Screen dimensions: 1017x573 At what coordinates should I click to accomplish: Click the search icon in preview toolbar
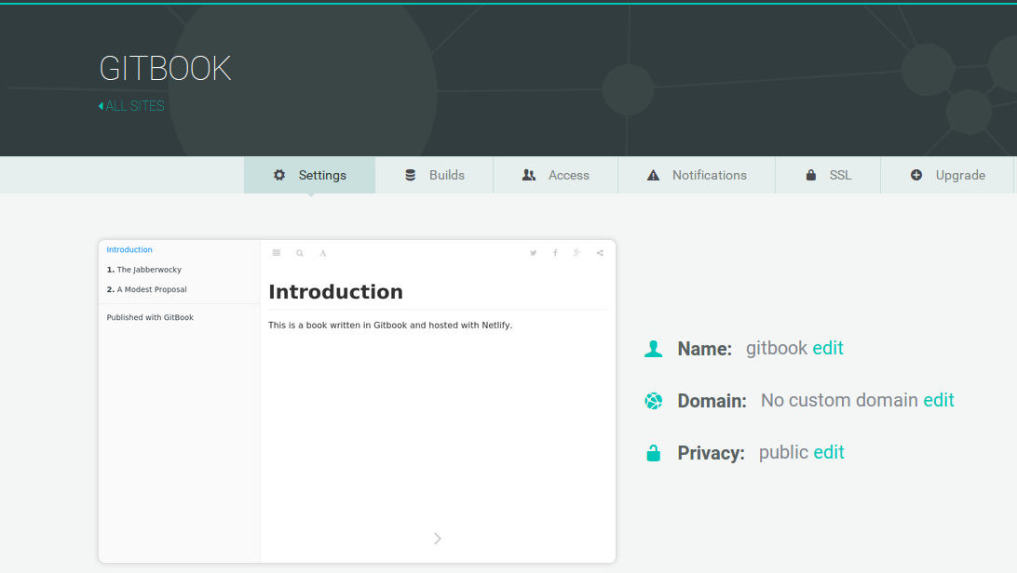pos(300,253)
